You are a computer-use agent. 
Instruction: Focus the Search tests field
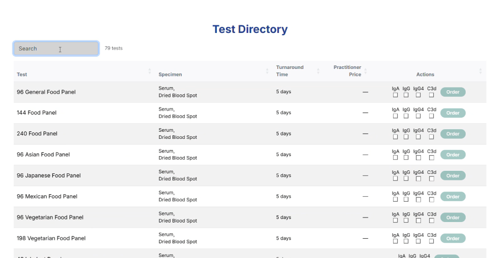[x=56, y=48]
